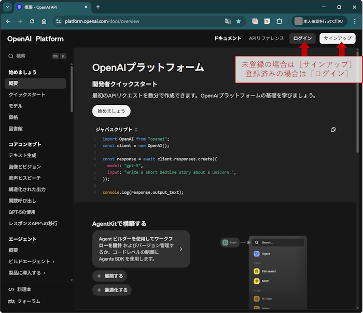Go to the browser home page icon
363x313 pixels.
coord(44,22)
